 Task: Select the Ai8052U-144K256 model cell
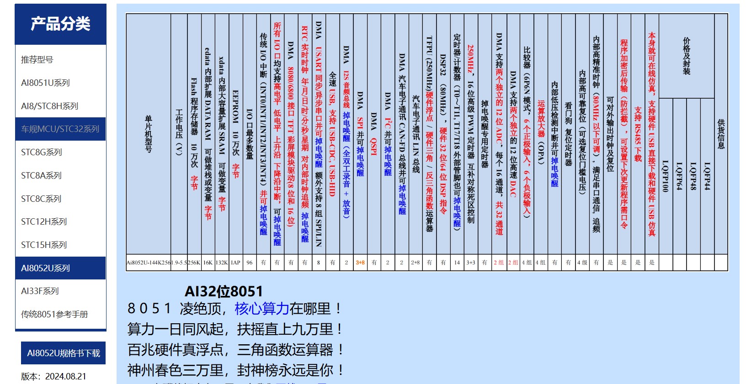[x=149, y=263]
